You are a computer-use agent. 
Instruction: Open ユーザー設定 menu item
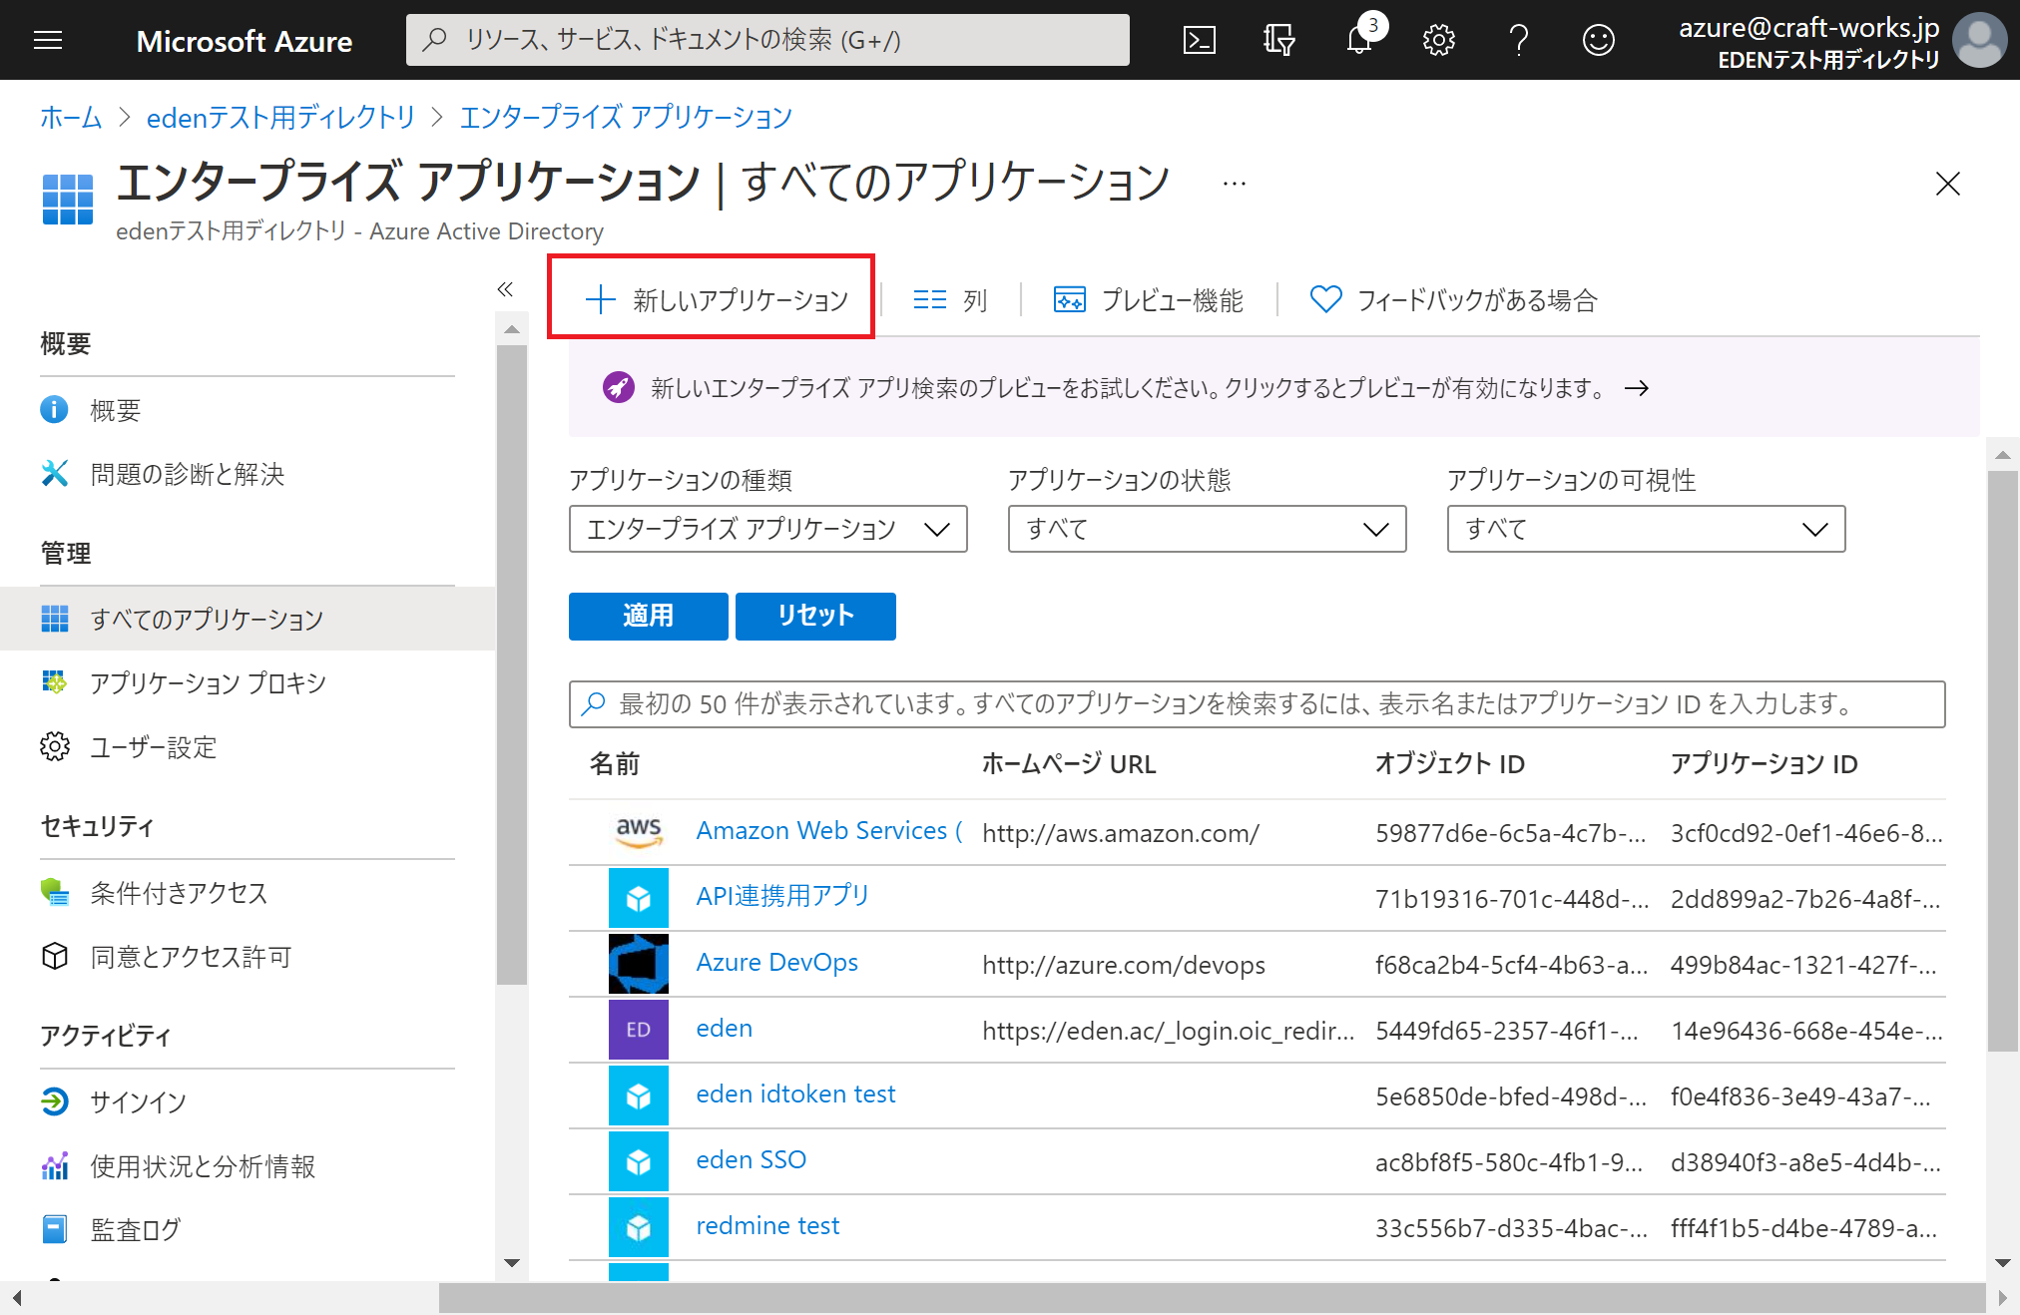point(247,746)
